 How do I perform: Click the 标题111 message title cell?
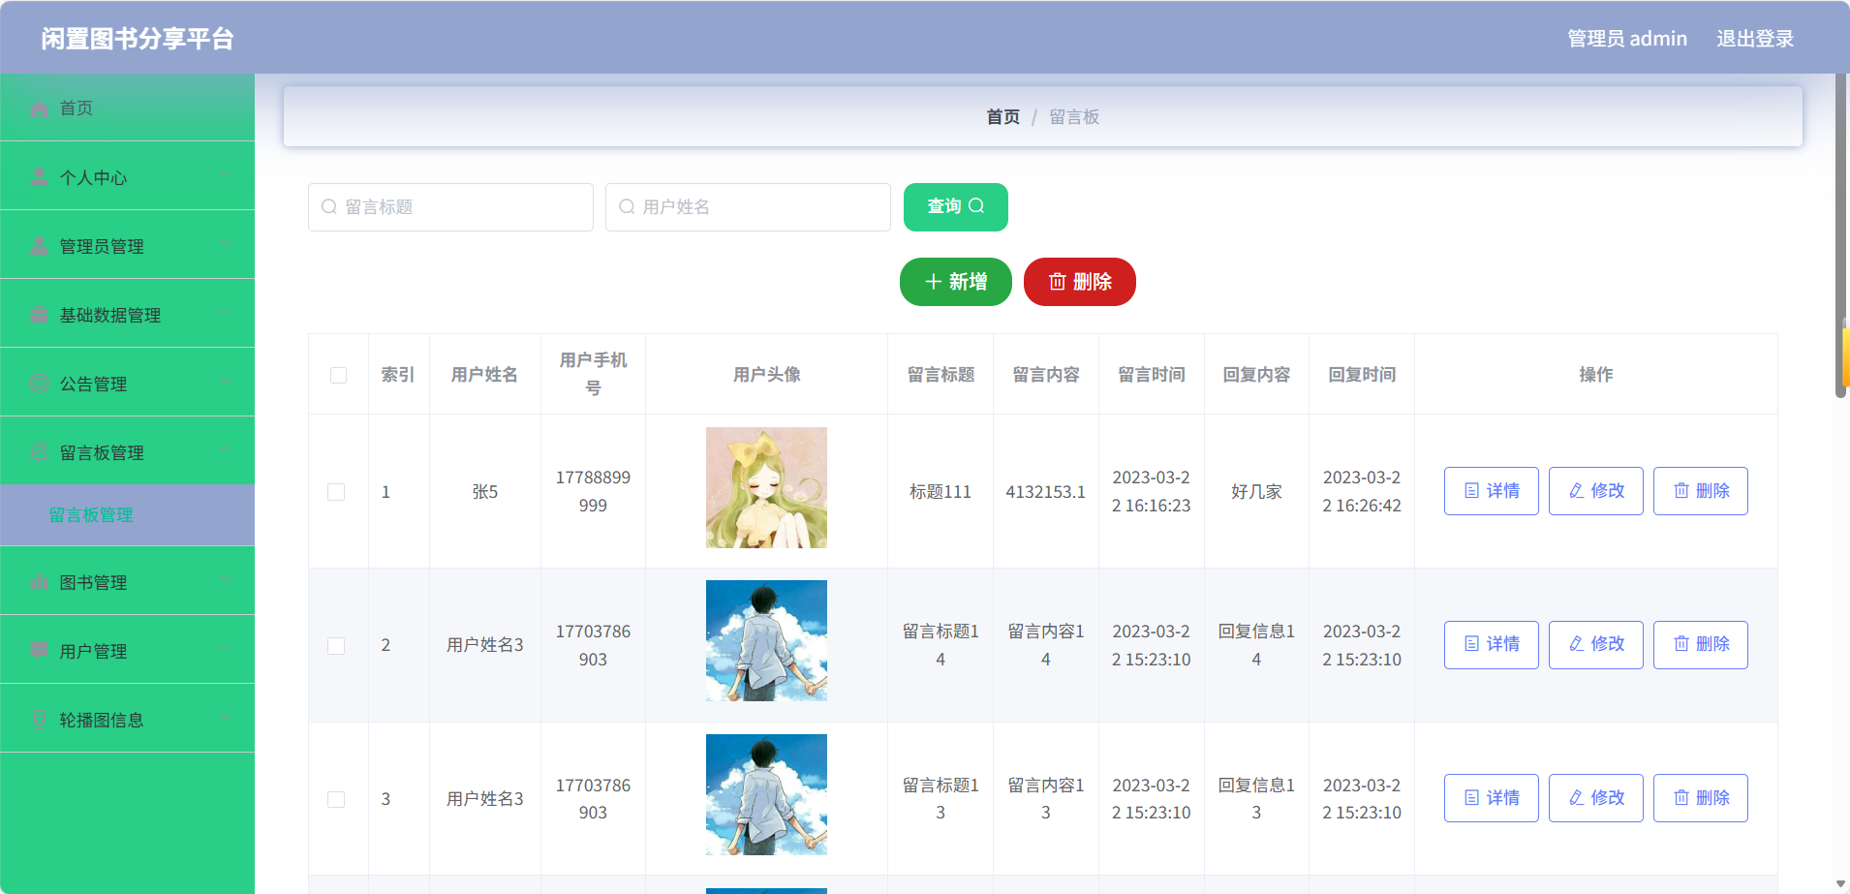coord(940,492)
